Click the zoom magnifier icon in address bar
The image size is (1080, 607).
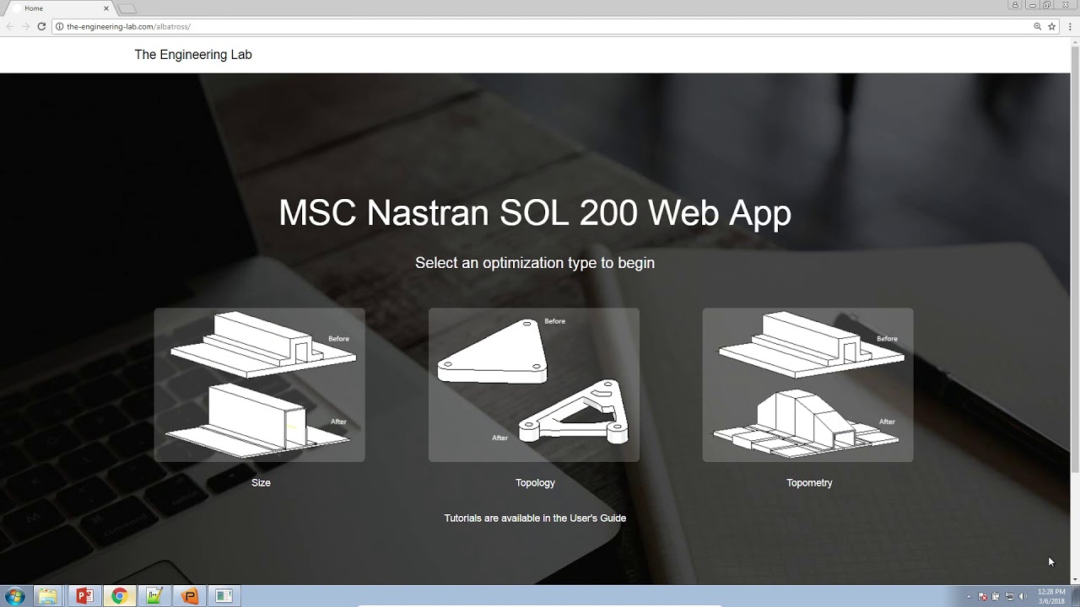coord(1038,26)
